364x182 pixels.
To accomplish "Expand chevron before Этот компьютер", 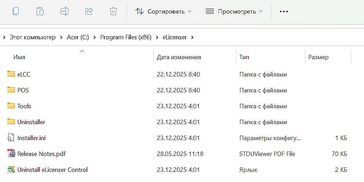I will (4, 37).
